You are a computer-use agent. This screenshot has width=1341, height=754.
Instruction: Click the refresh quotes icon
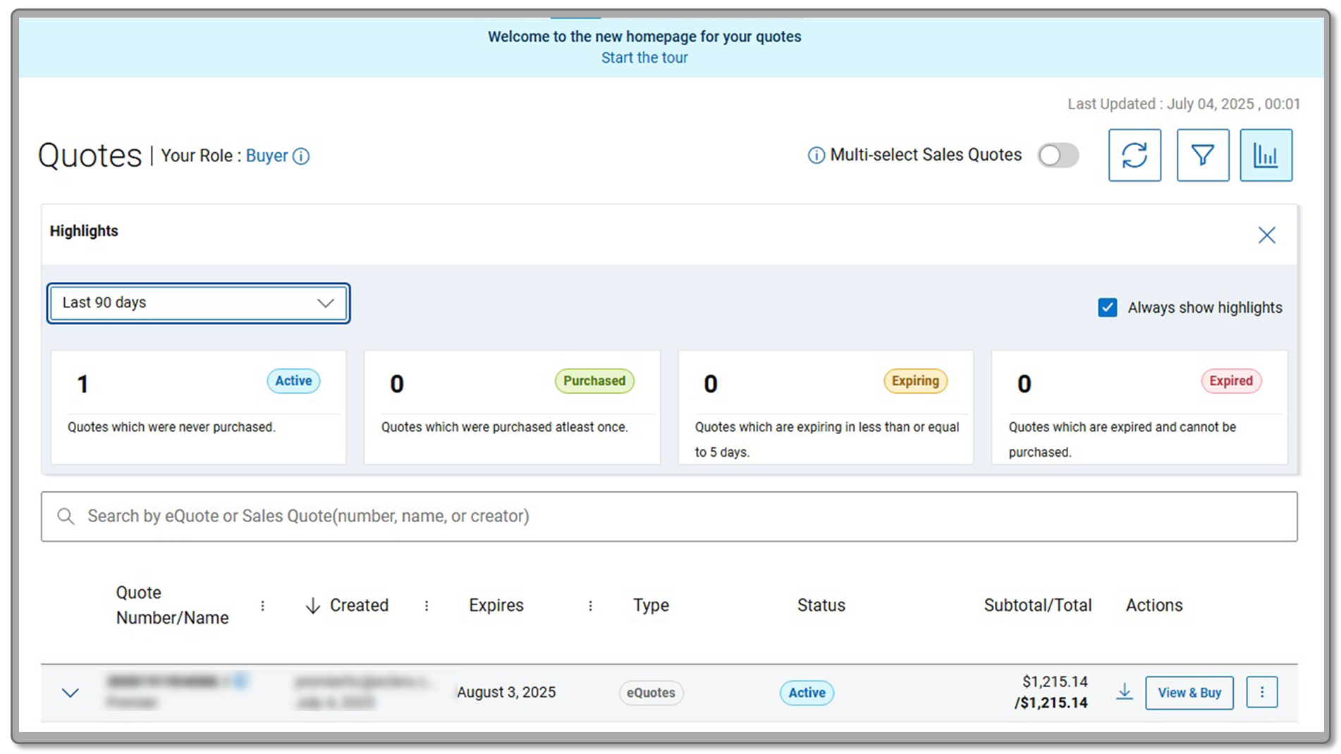pyautogui.click(x=1134, y=155)
